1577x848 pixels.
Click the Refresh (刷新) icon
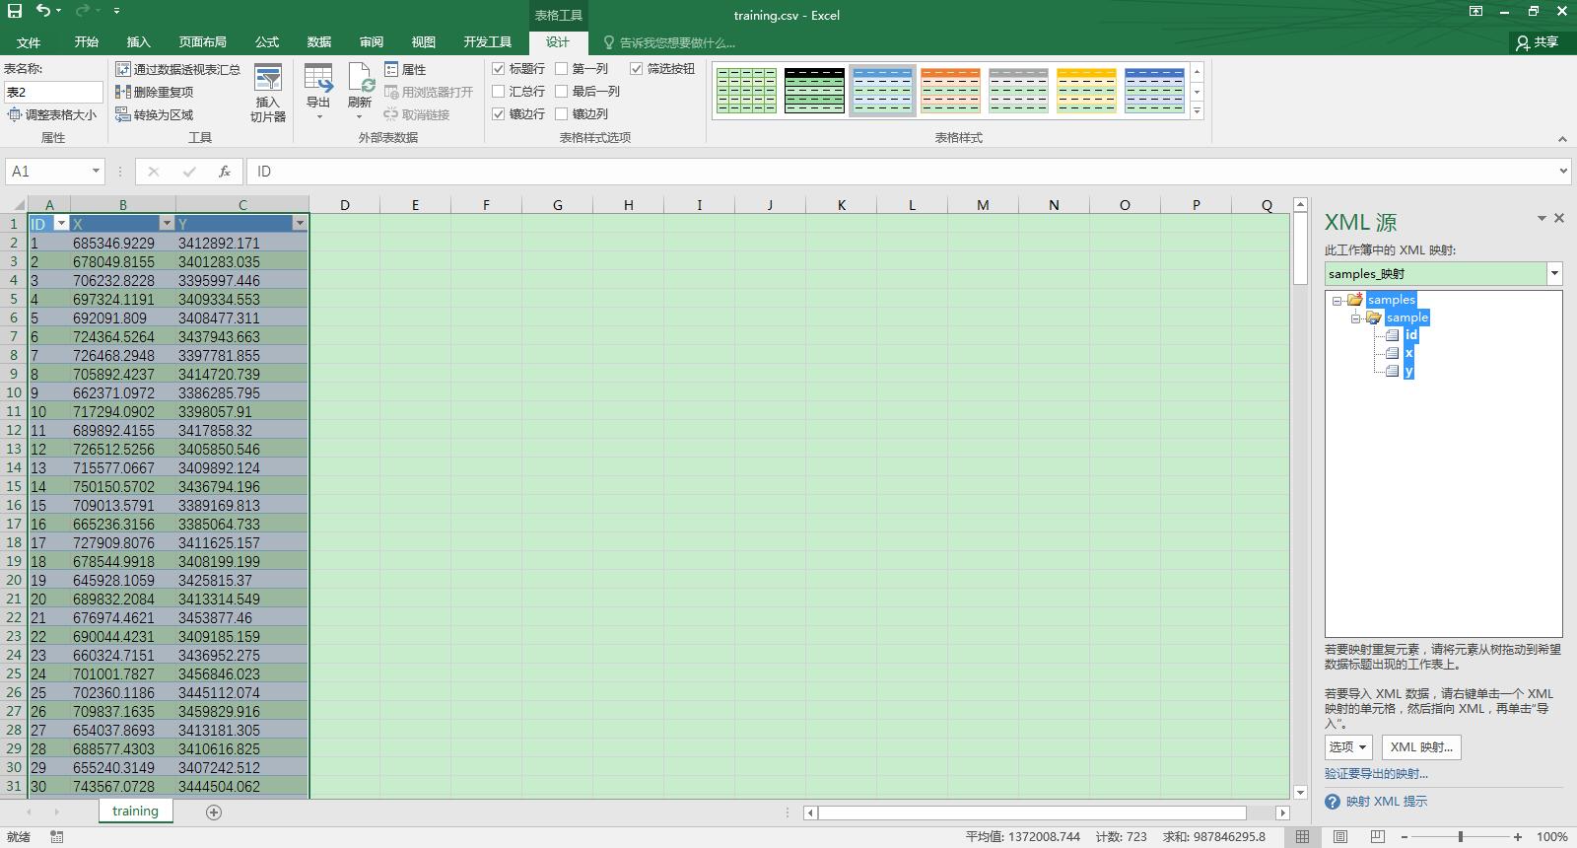(x=361, y=77)
